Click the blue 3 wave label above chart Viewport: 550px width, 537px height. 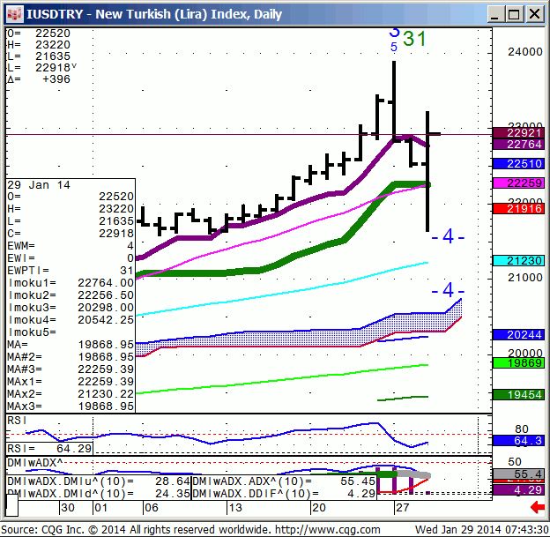(x=394, y=32)
